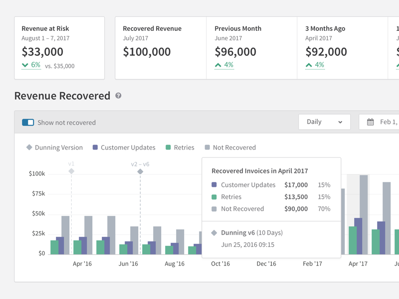Click the Dunning v6 diamond icon in tooltip
Screen dimensions: 399x299
click(214, 233)
